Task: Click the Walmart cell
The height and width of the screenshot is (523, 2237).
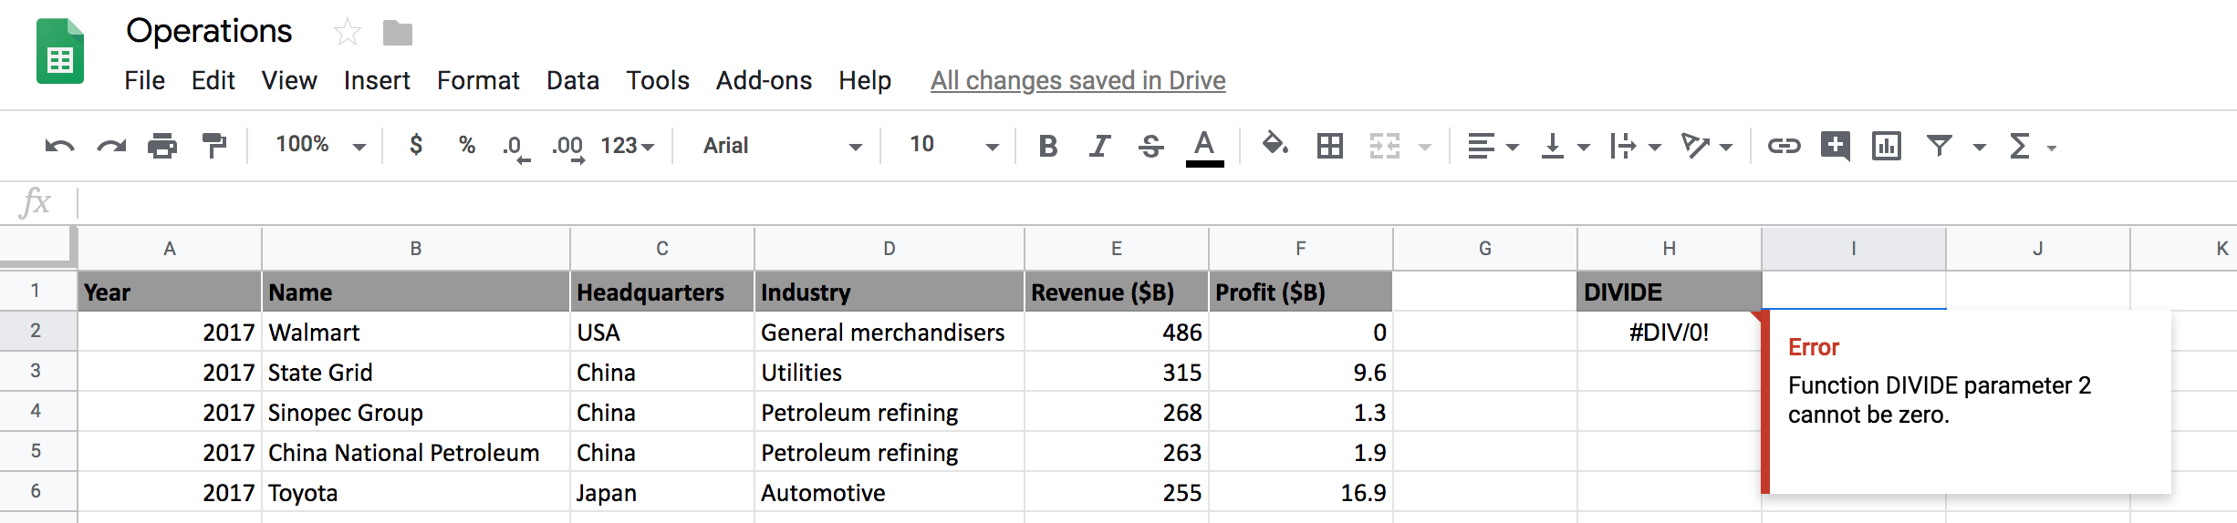Action: pyautogui.click(x=415, y=332)
